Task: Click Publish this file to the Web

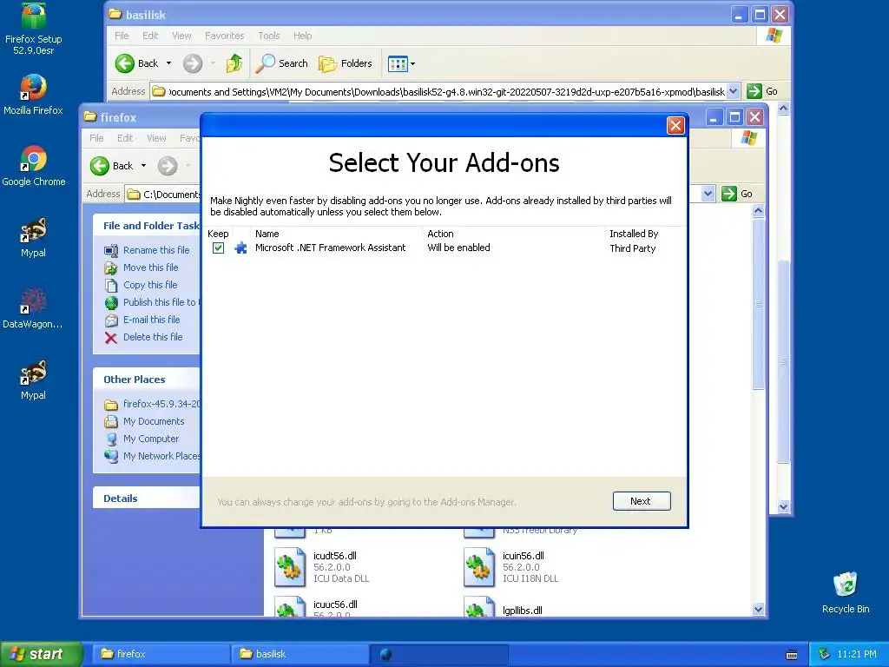Action: (161, 302)
